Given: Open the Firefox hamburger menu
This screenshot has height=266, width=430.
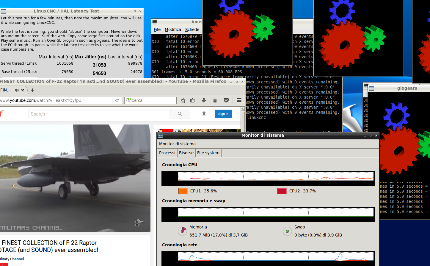Looking at the screenshot, I should point(239,100).
